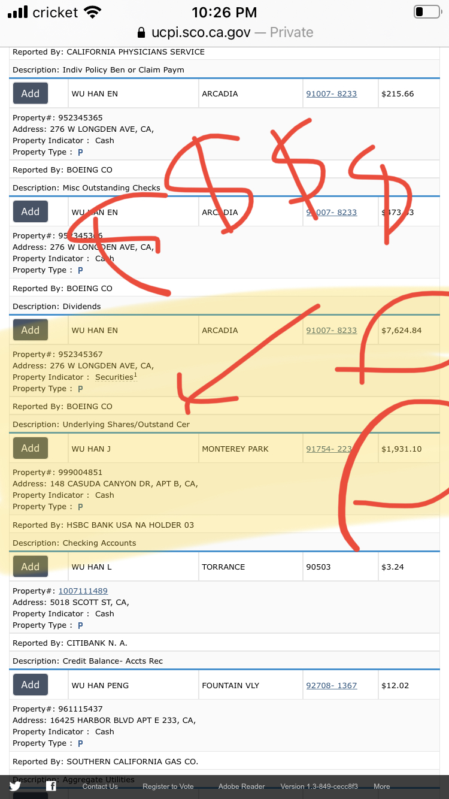Select Description: Credit Balance- Accts Rec
The width and height of the screenshot is (449, 799).
88,661
